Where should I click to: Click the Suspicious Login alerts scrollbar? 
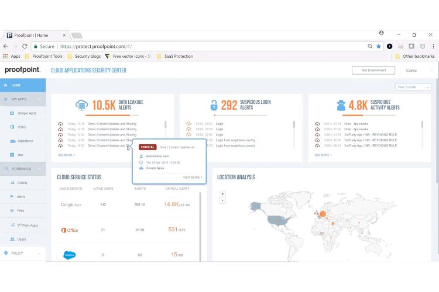tap(294, 125)
